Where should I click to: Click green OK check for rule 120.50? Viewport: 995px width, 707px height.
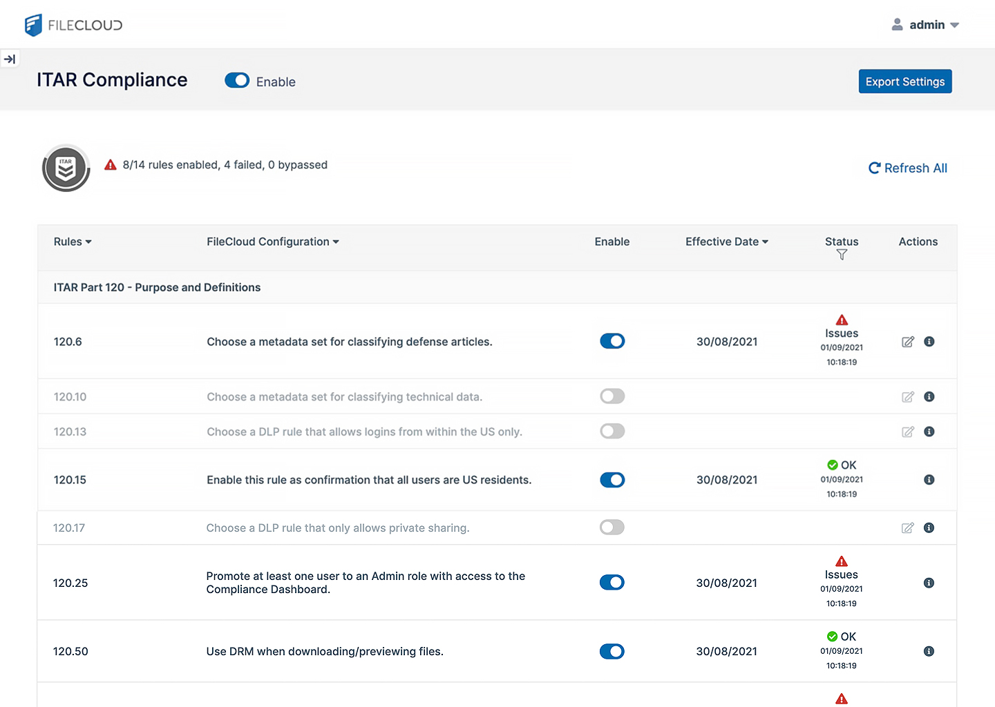[x=833, y=637]
